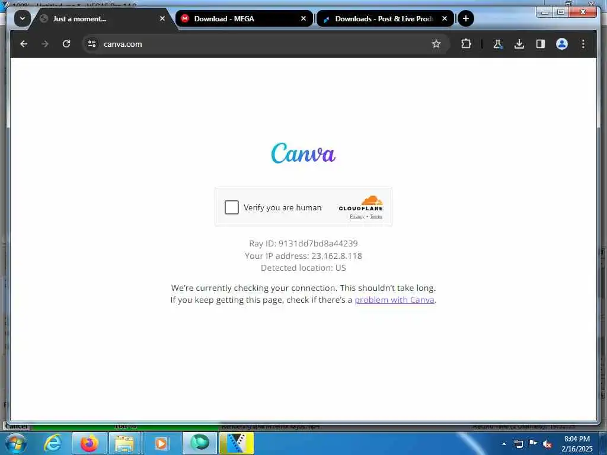The image size is (607, 455).
Task: Launch Firefox from taskbar
Action: (89, 443)
